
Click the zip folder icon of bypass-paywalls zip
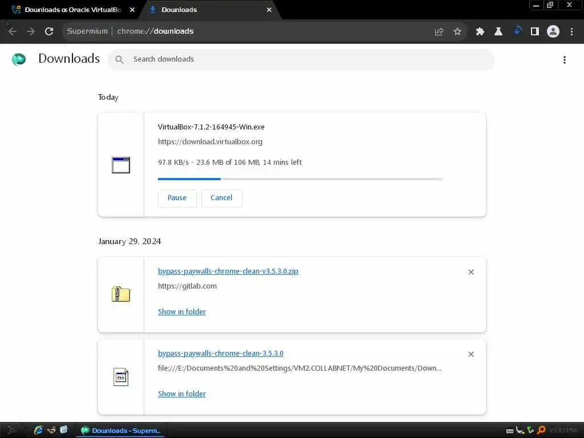point(121,294)
